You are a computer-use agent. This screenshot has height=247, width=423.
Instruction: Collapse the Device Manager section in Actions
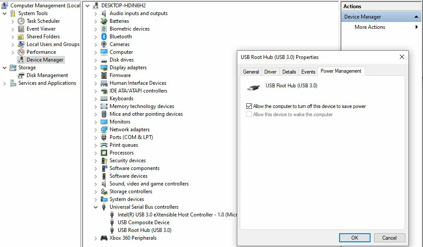pos(416,17)
